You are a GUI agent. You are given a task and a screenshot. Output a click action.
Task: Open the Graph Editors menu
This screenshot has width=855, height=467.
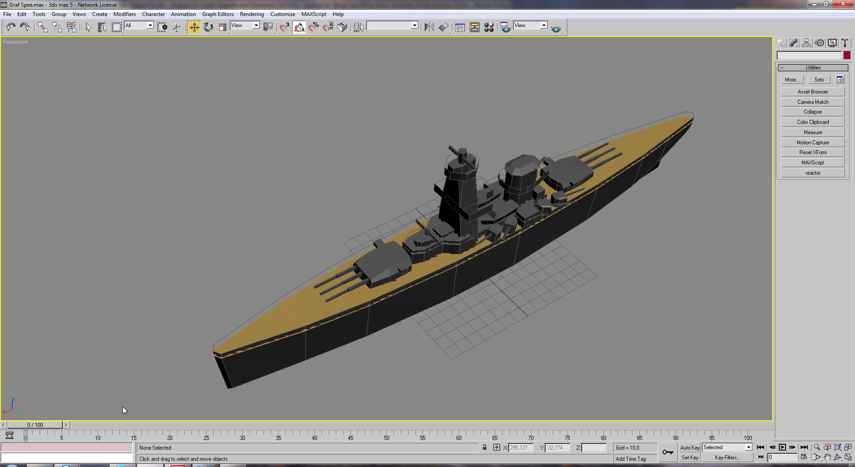218,14
